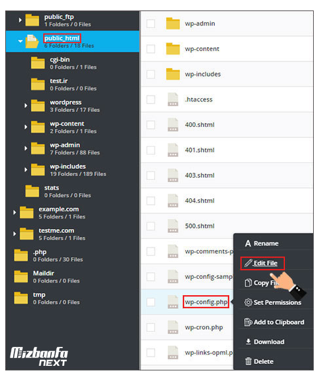This screenshot has width=319, height=377.
Task: Click wp-admin folder icon in file list
Action: tap(173, 24)
